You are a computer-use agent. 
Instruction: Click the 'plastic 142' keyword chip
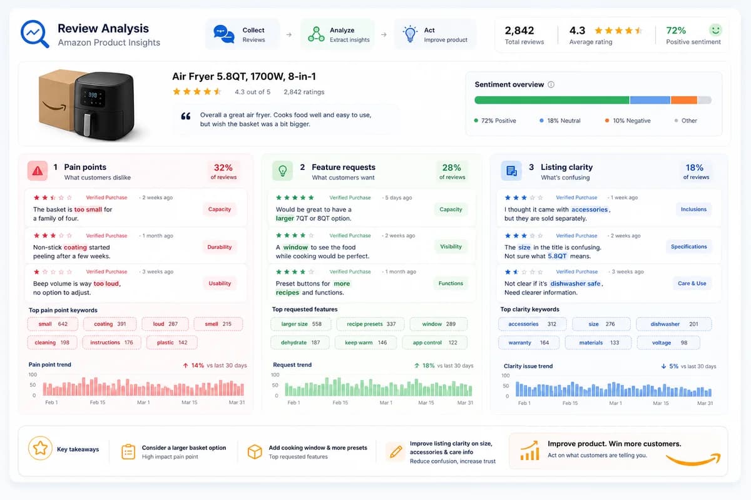point(172,342)
